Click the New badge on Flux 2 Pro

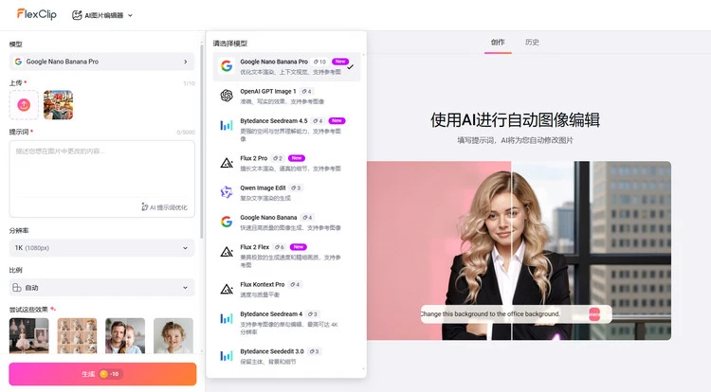click(x=297, y=158)
